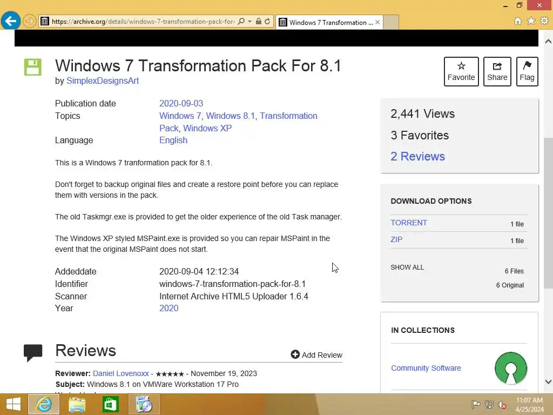
Task: Select the Windows 7 Transformation tab
Action: pyautogui.click(x=329, y=22)
